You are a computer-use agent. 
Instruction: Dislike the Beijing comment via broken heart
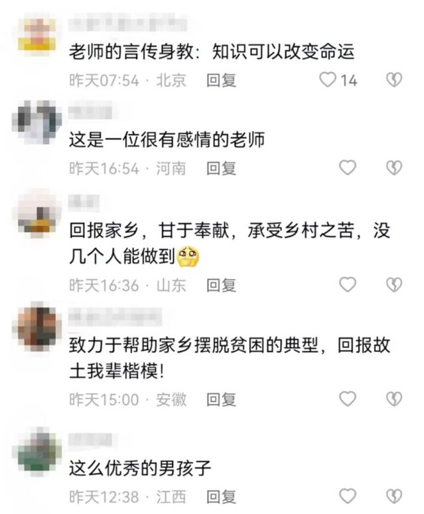(x=394, y=80)
